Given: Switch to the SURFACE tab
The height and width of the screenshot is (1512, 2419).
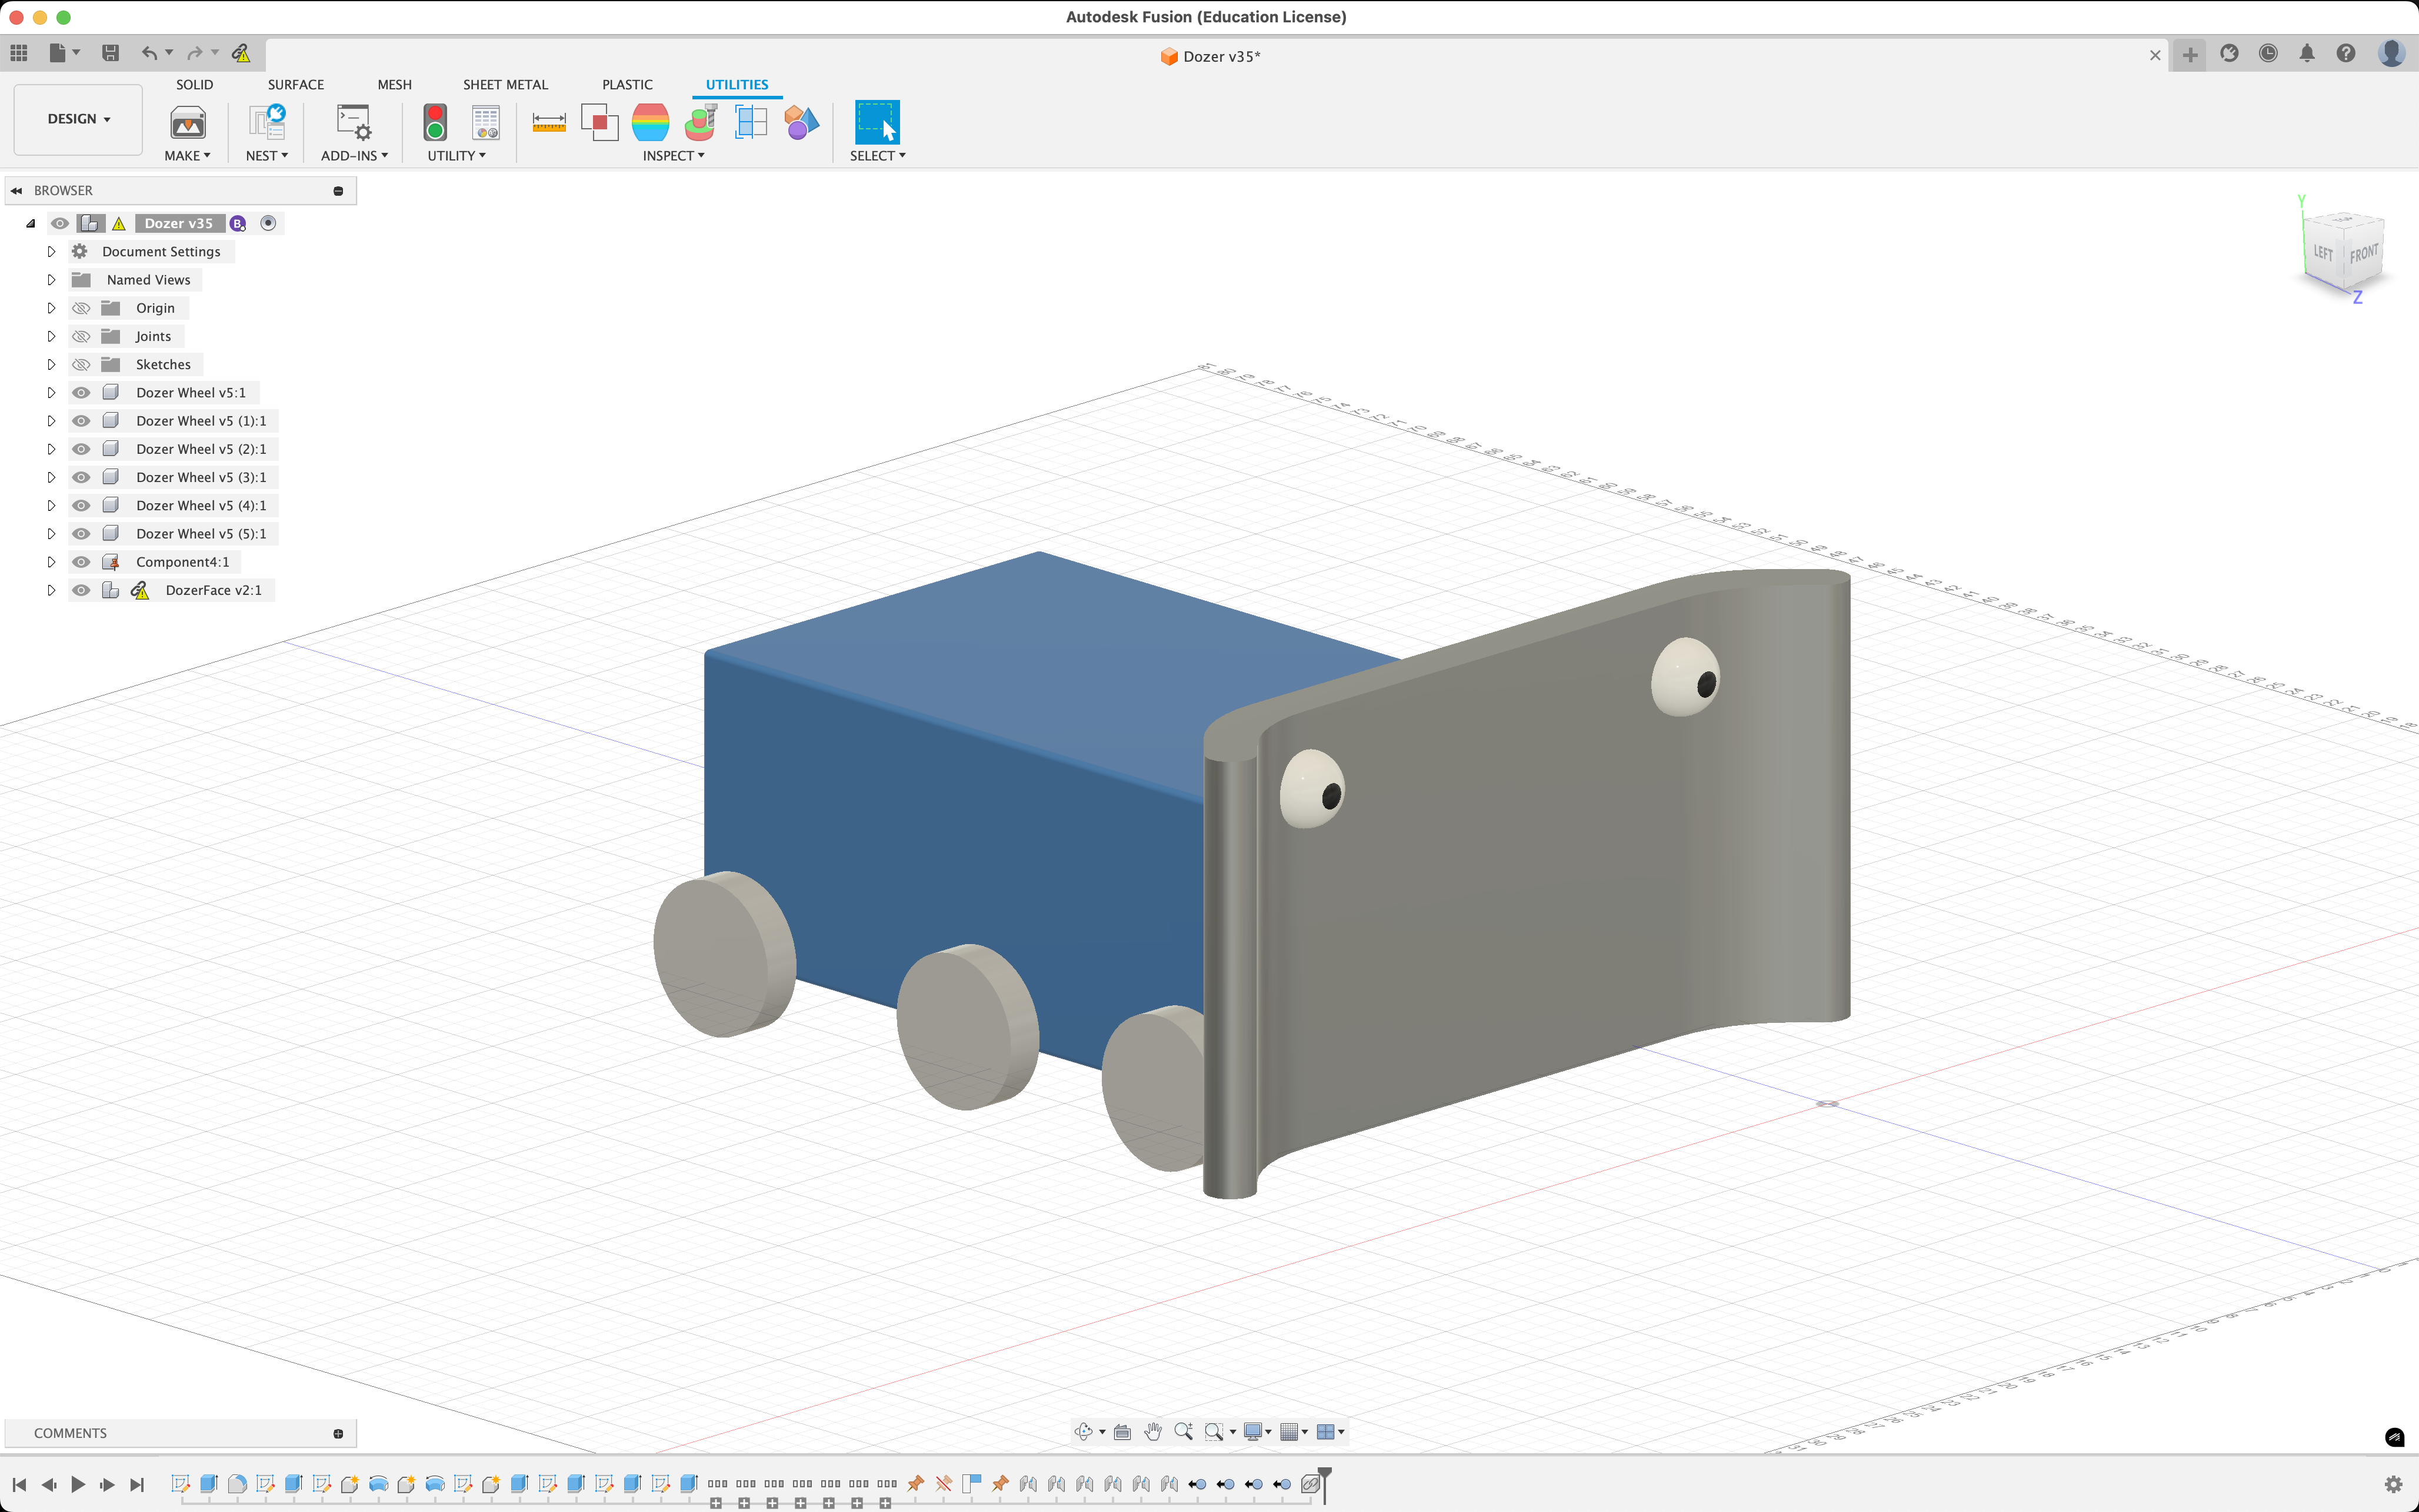Looking at the screenshot, I should tap(295, 85).
